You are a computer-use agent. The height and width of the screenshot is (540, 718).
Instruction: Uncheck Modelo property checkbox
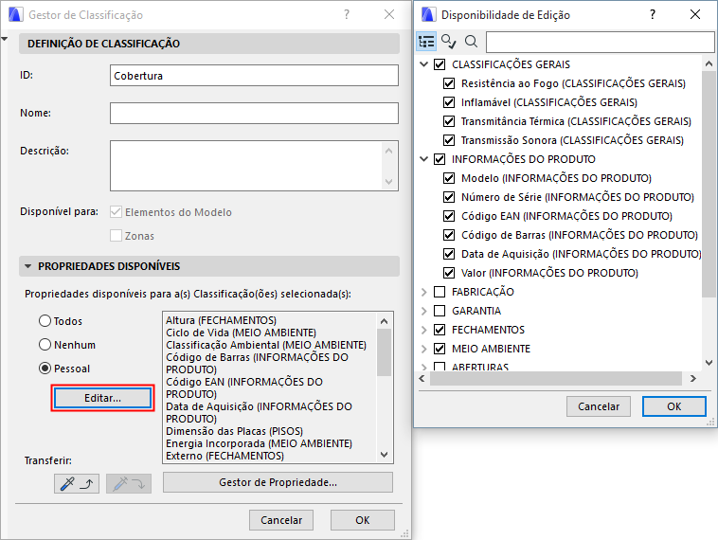coord(449,178)
